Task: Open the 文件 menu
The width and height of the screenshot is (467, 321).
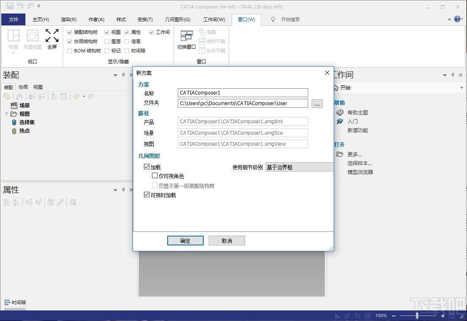Action: (13, 19)
